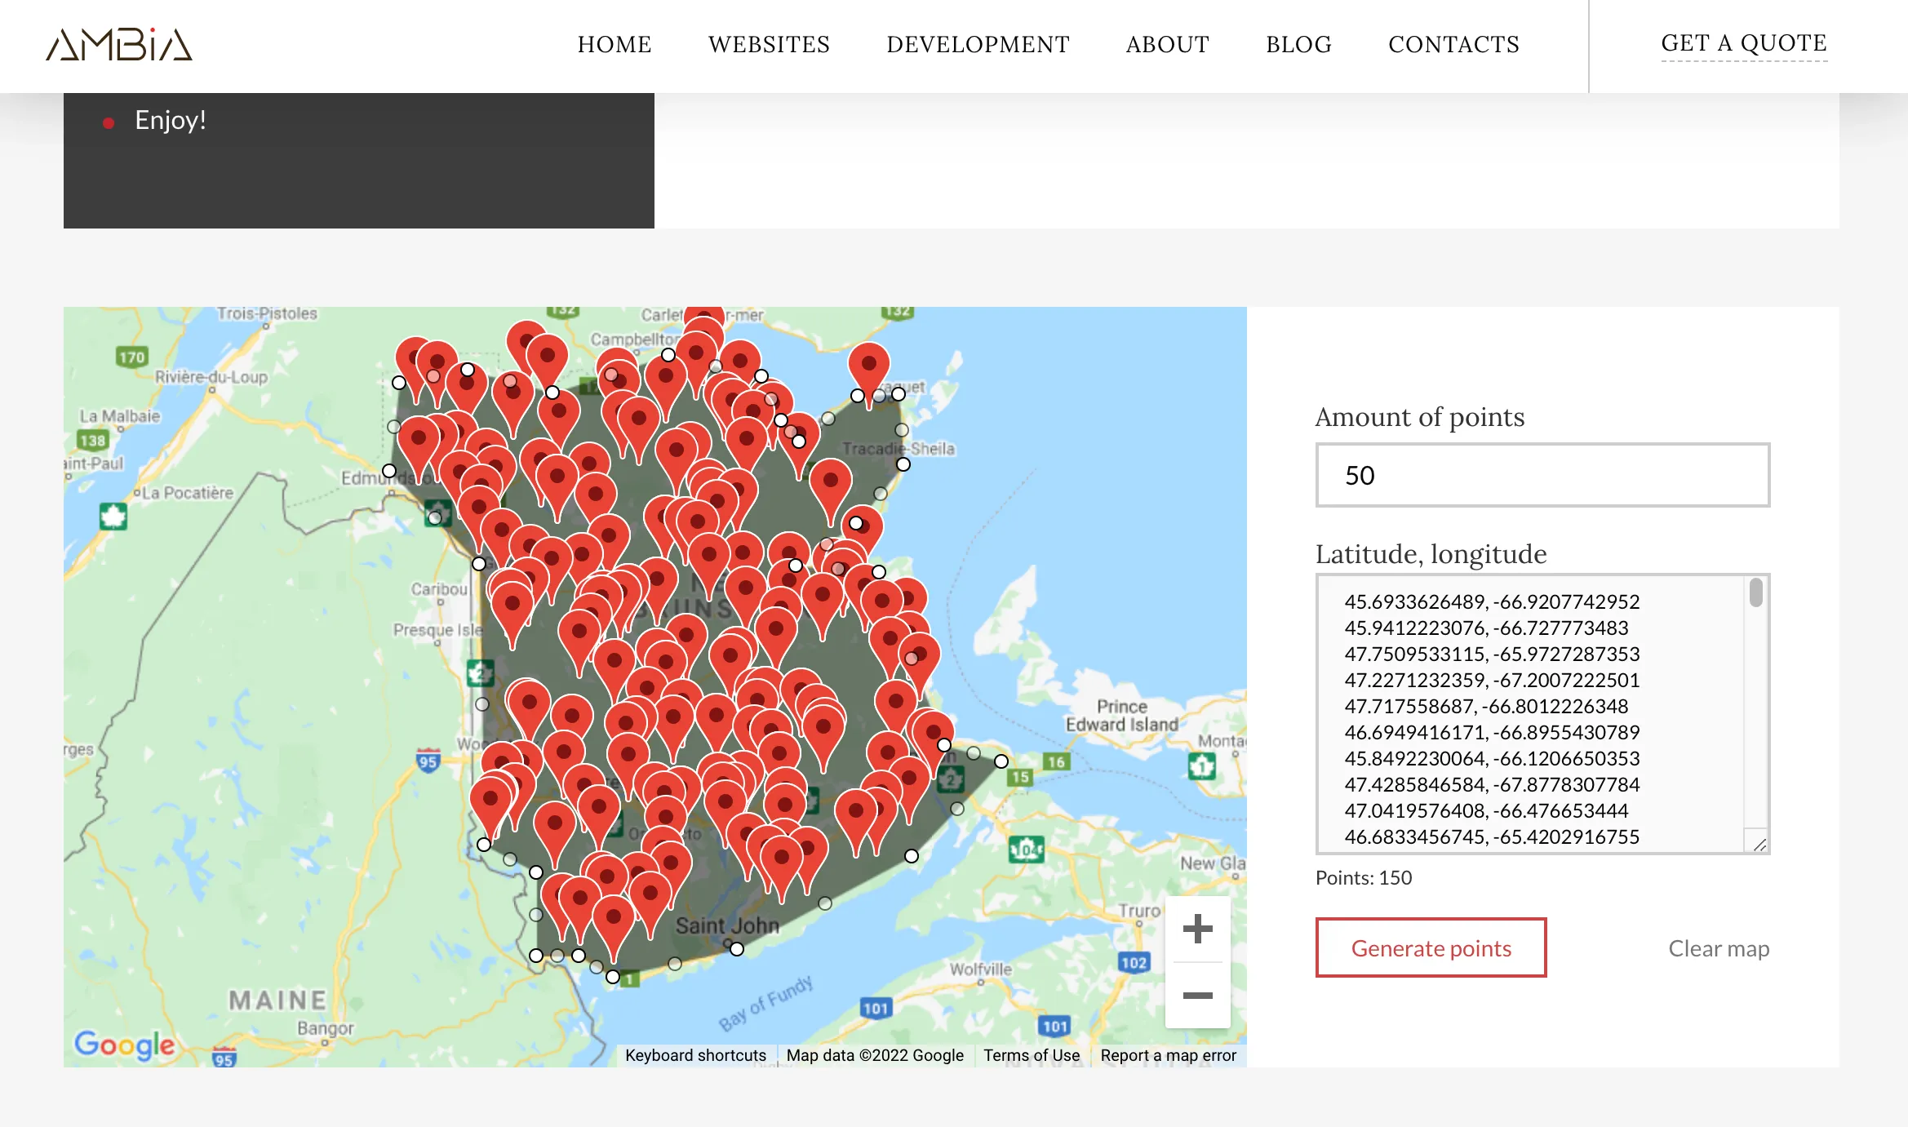Click the Points: 150 counter text
Viewport: 1908px width, 1127px height.
click(1364, 877)
